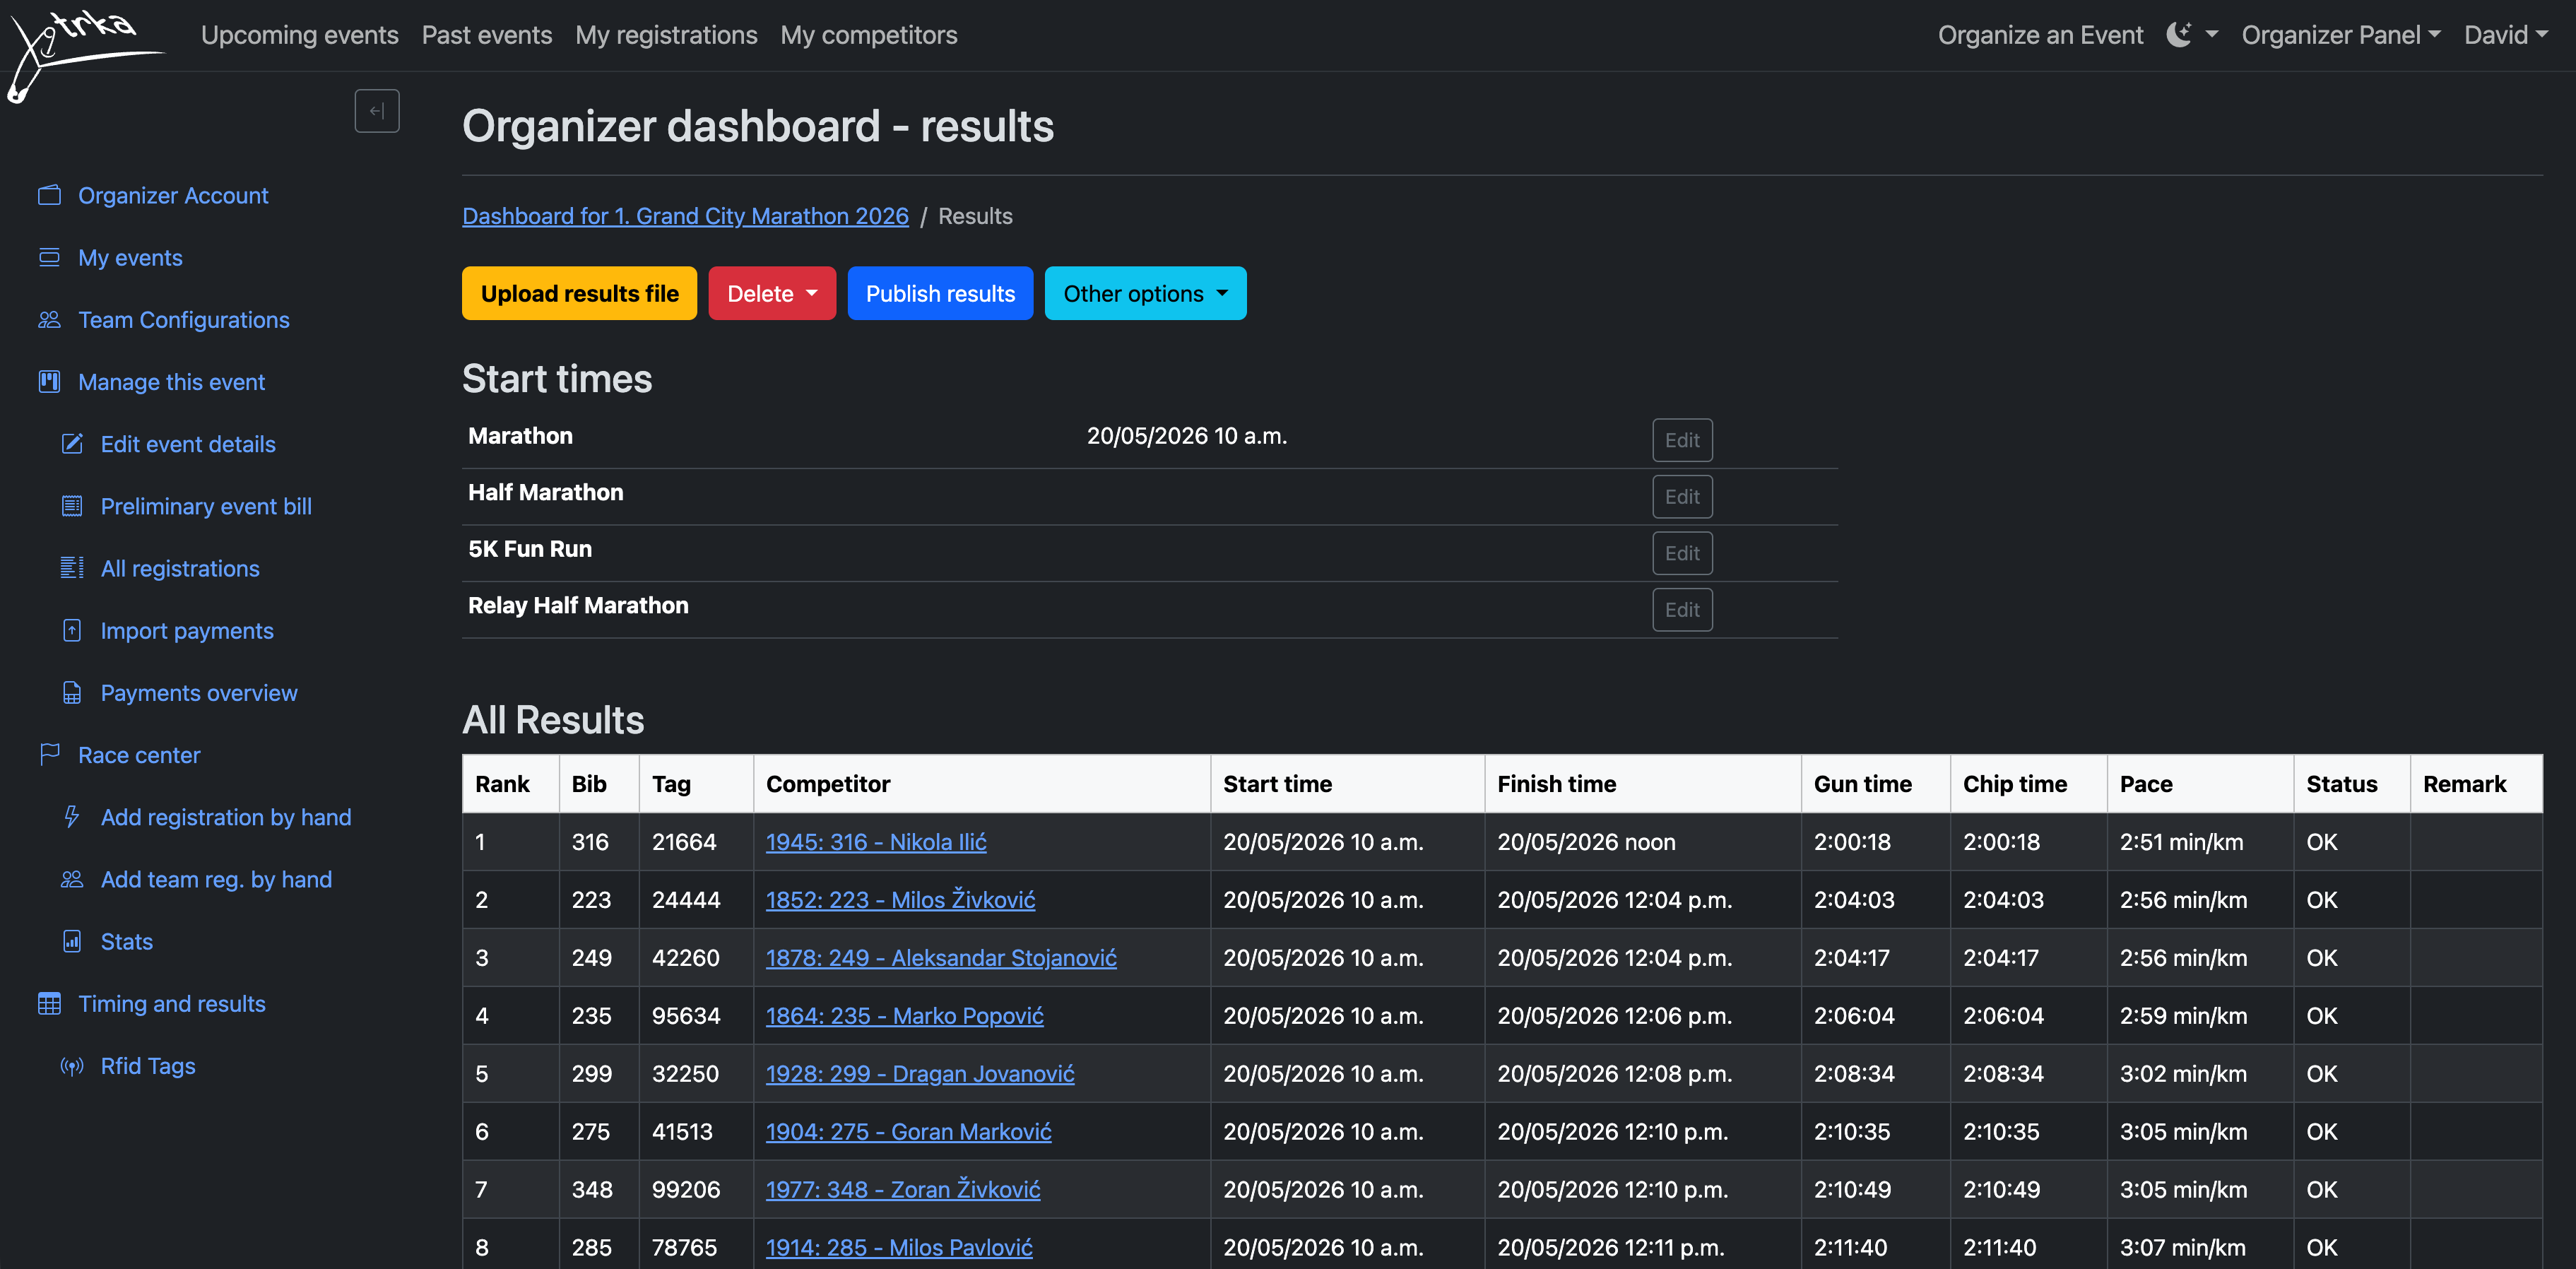Screen dimensions: 2576x1269
Task: Click the Publish results button
Action: click(940, 293)
